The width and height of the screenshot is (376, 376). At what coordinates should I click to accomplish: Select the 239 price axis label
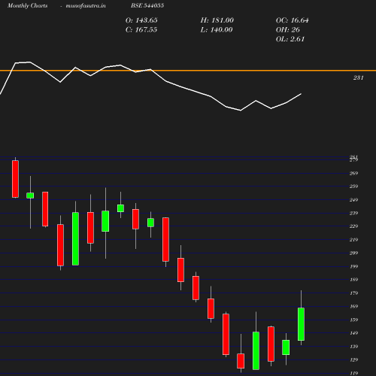353,214
